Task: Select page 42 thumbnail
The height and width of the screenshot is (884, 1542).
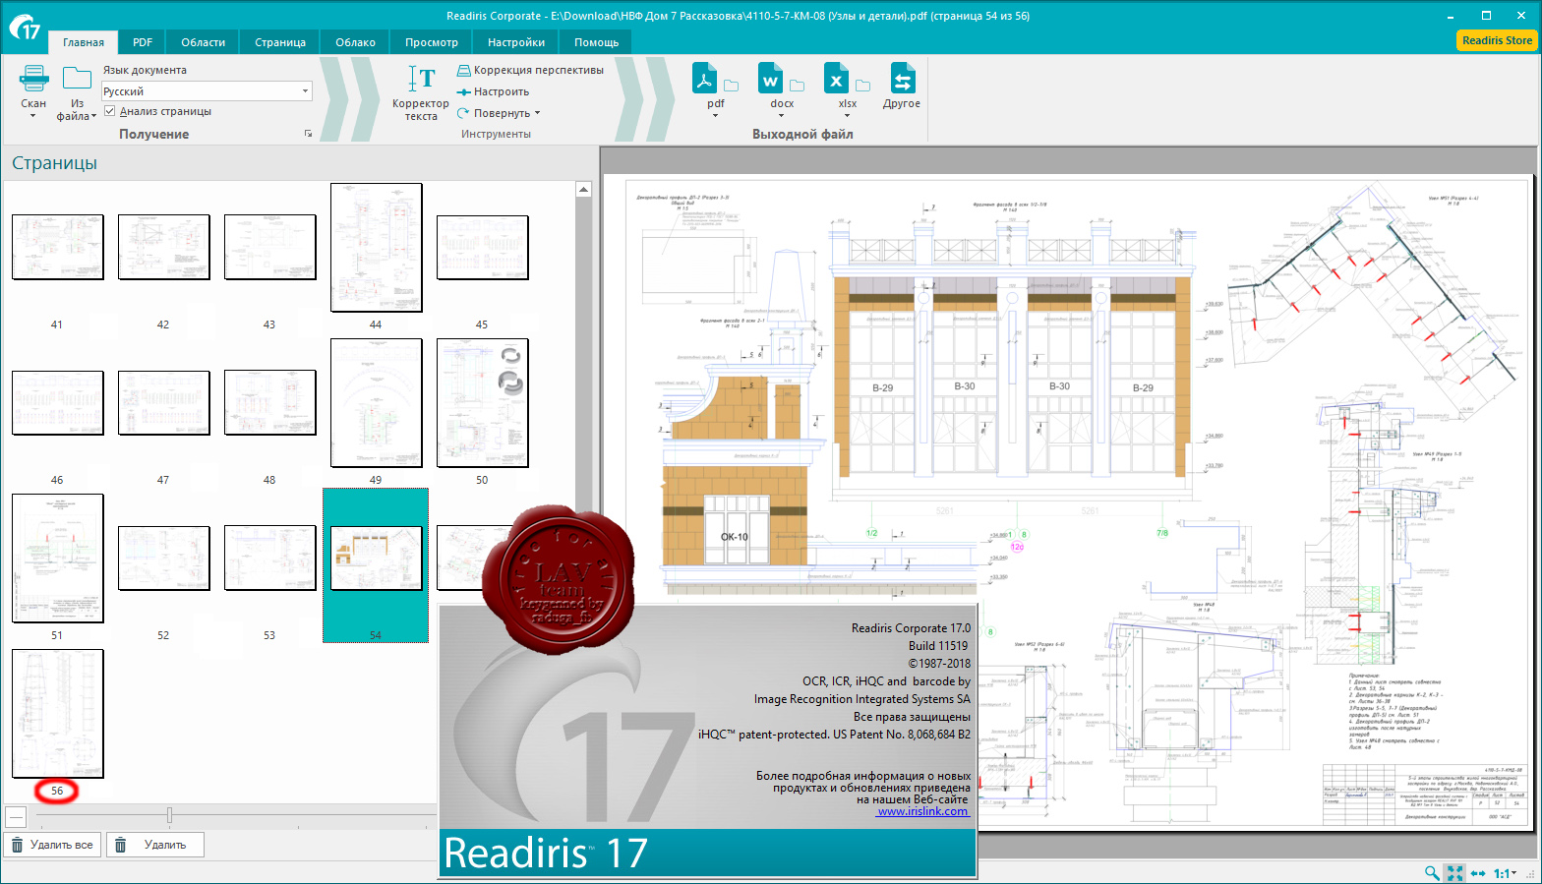Action: (163, 247)
